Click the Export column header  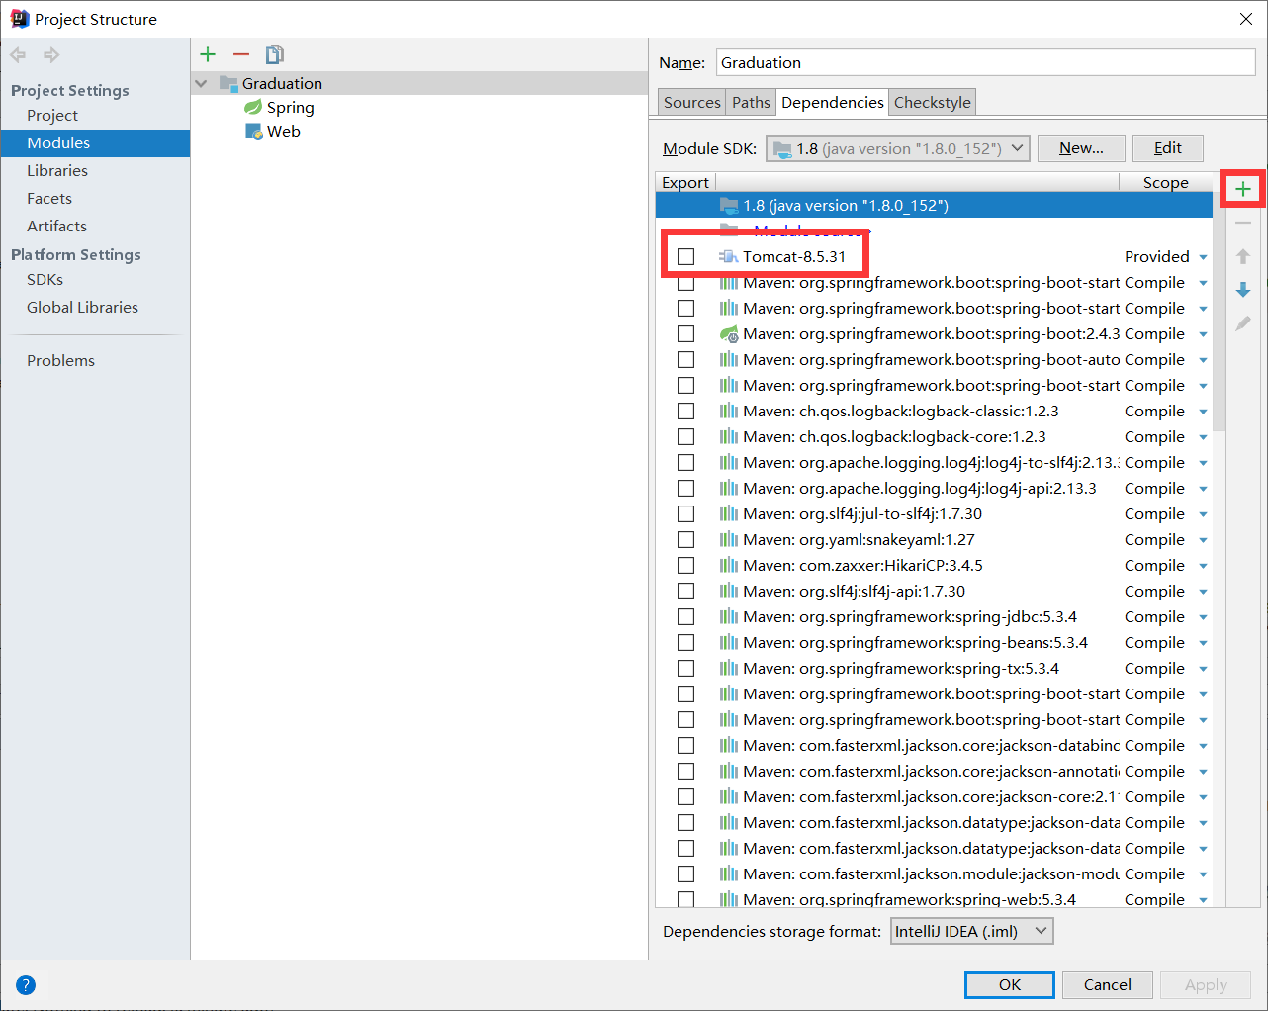685,182
